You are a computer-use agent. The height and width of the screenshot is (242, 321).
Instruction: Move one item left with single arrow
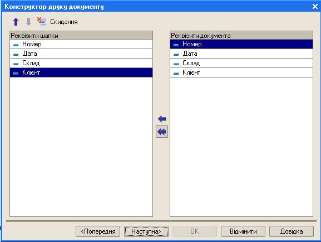pyautogui.click(x=162, y=119)
